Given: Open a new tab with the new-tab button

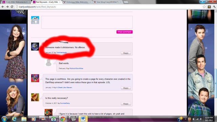Looking at the screenshot, I should pos(126,2).
